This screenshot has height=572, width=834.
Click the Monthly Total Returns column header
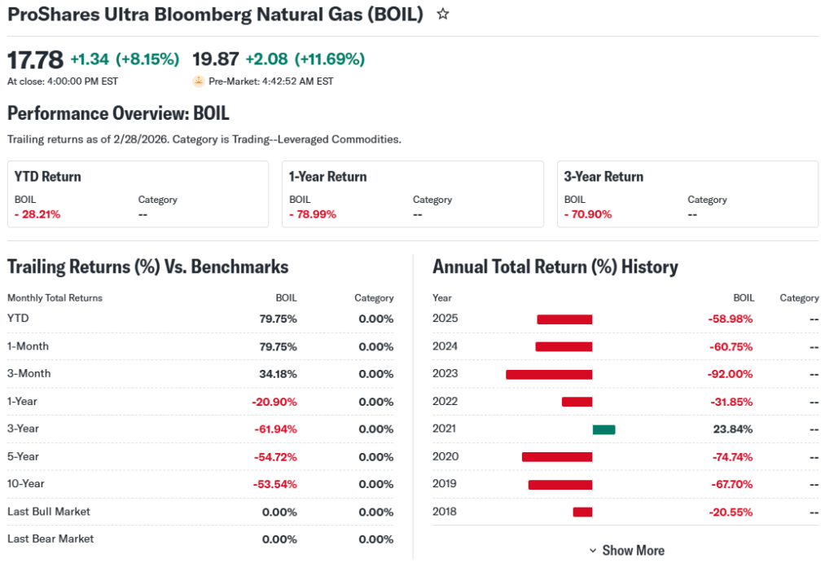tap(55, 298)
